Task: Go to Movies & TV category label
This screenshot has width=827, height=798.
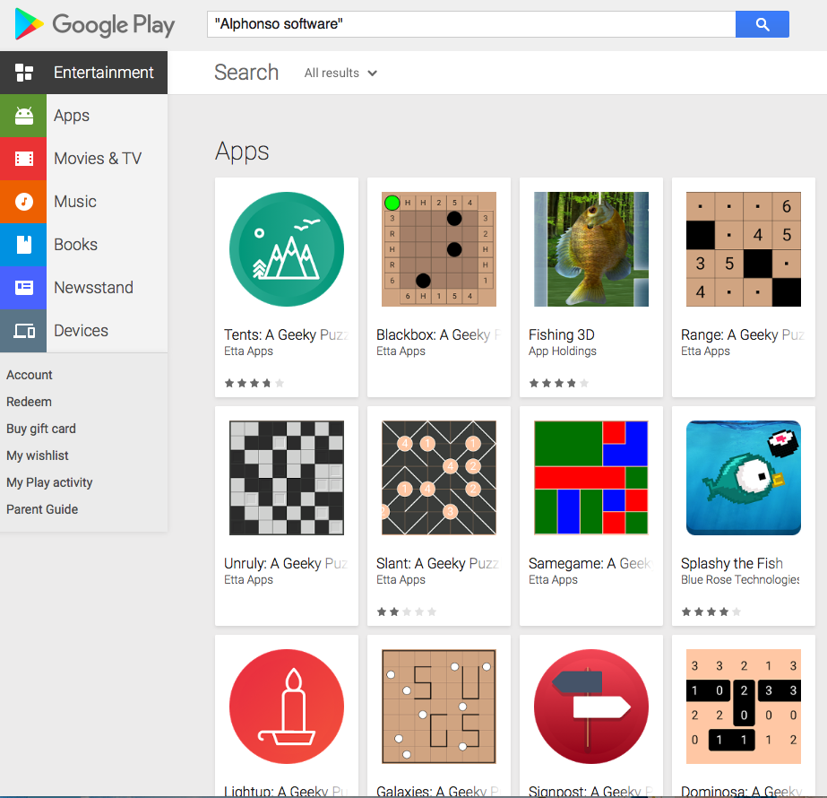Action: pyautogui.click(x=98, y=159)
